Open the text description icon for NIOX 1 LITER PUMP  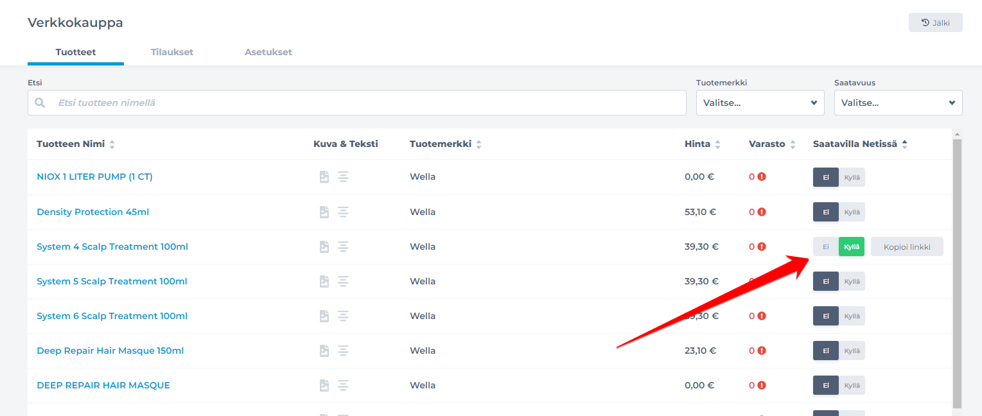click(344, 177)
